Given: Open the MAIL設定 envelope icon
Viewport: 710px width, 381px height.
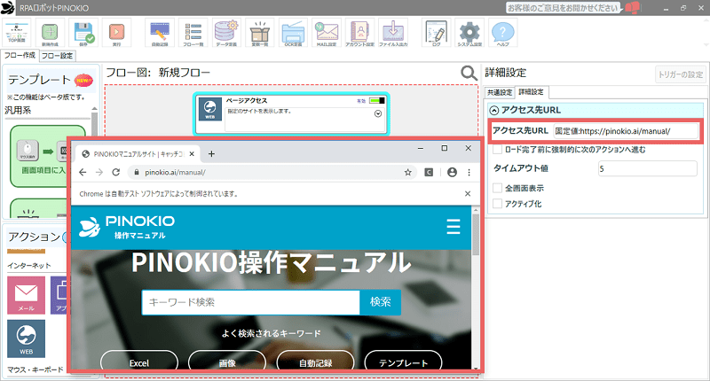Looking at the screenshot, I should [327, 33].
